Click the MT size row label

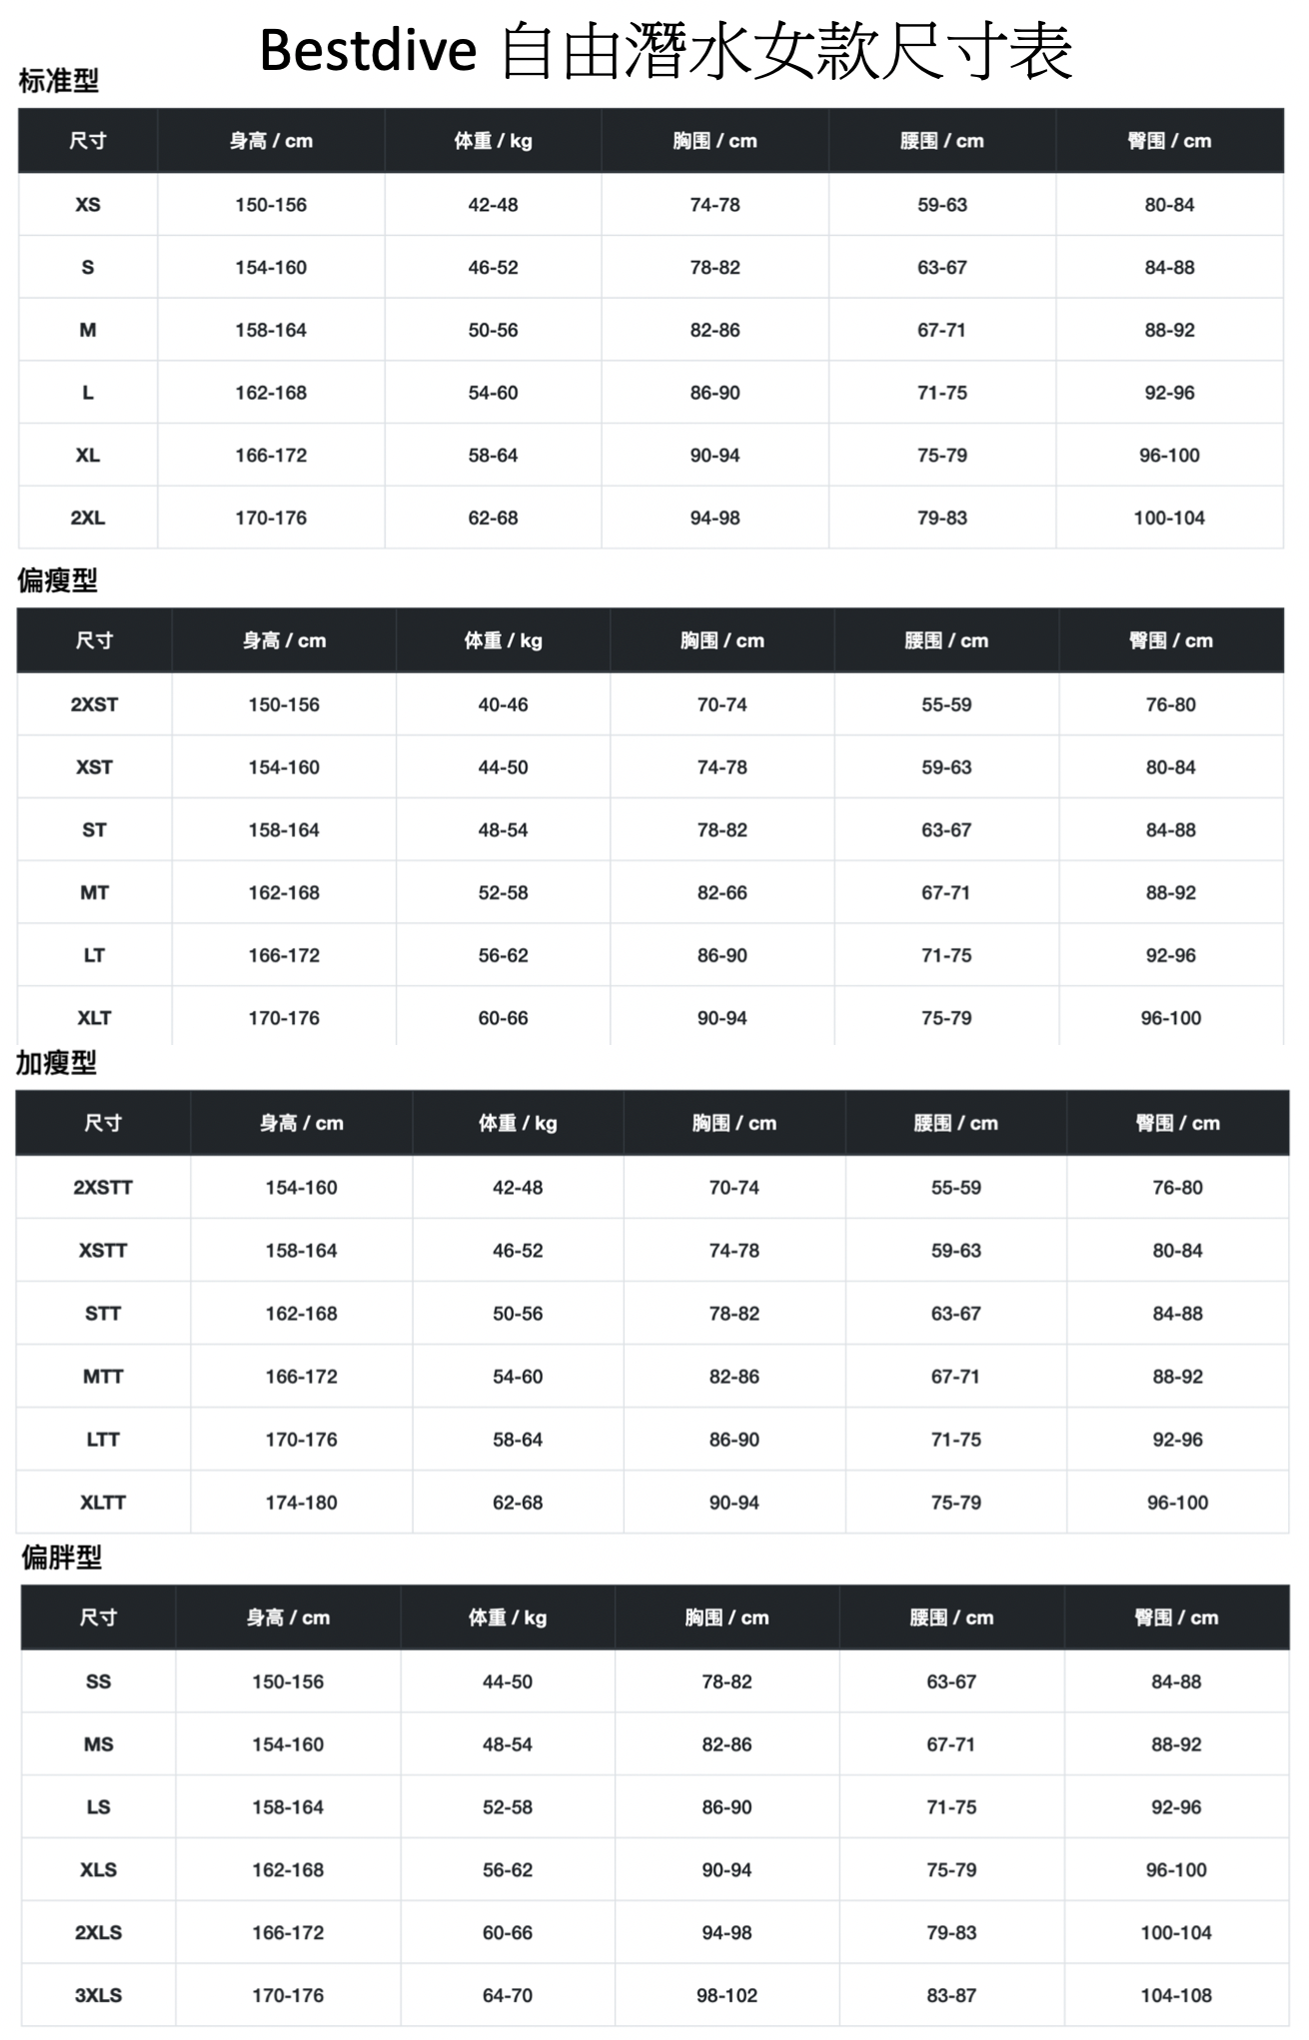[94, 892]
